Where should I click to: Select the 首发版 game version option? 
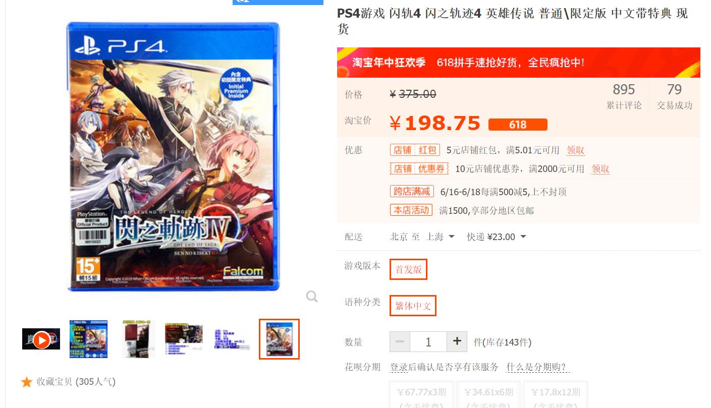[408, 269]
